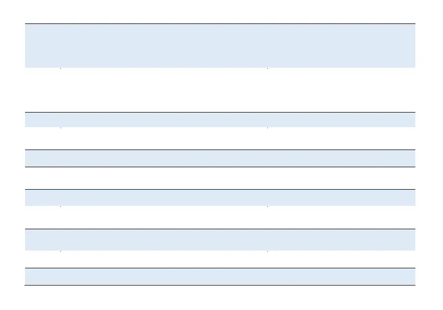Click the ninth row's blue middle cell
The image size is (443, 310).
(164, 240)
